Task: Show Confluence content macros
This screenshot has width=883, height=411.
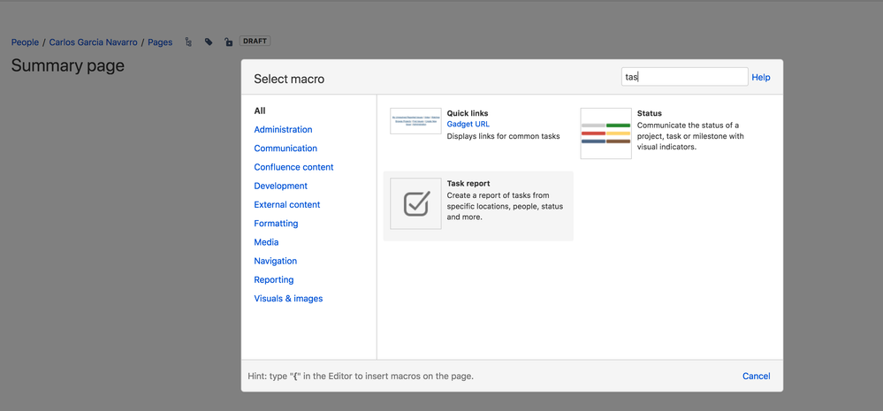Action: pos(293,167)
